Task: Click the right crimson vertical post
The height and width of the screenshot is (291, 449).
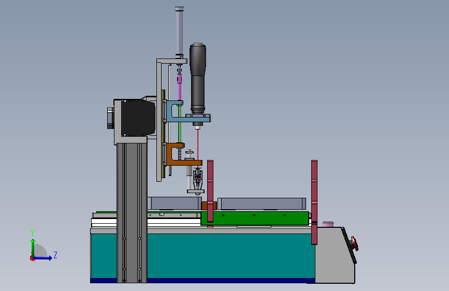Action: pos(314,202)
